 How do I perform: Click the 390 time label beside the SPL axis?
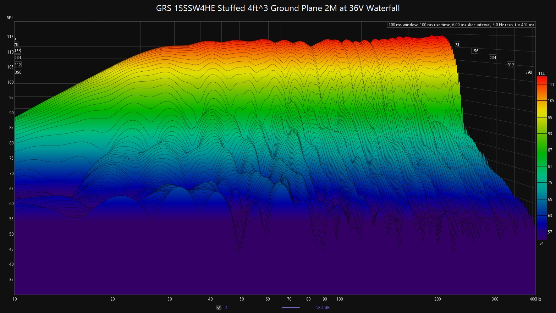pos(18,72)
